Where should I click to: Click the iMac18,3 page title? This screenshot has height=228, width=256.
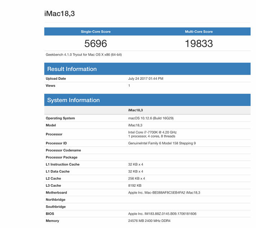59,14
